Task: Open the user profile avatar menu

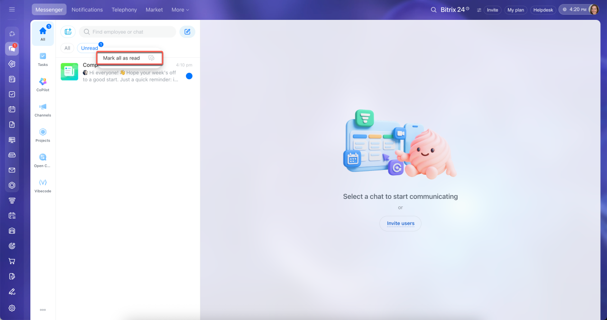Action: pos(594,9)
